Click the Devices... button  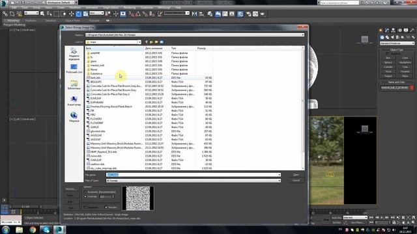tap(71, 189)
